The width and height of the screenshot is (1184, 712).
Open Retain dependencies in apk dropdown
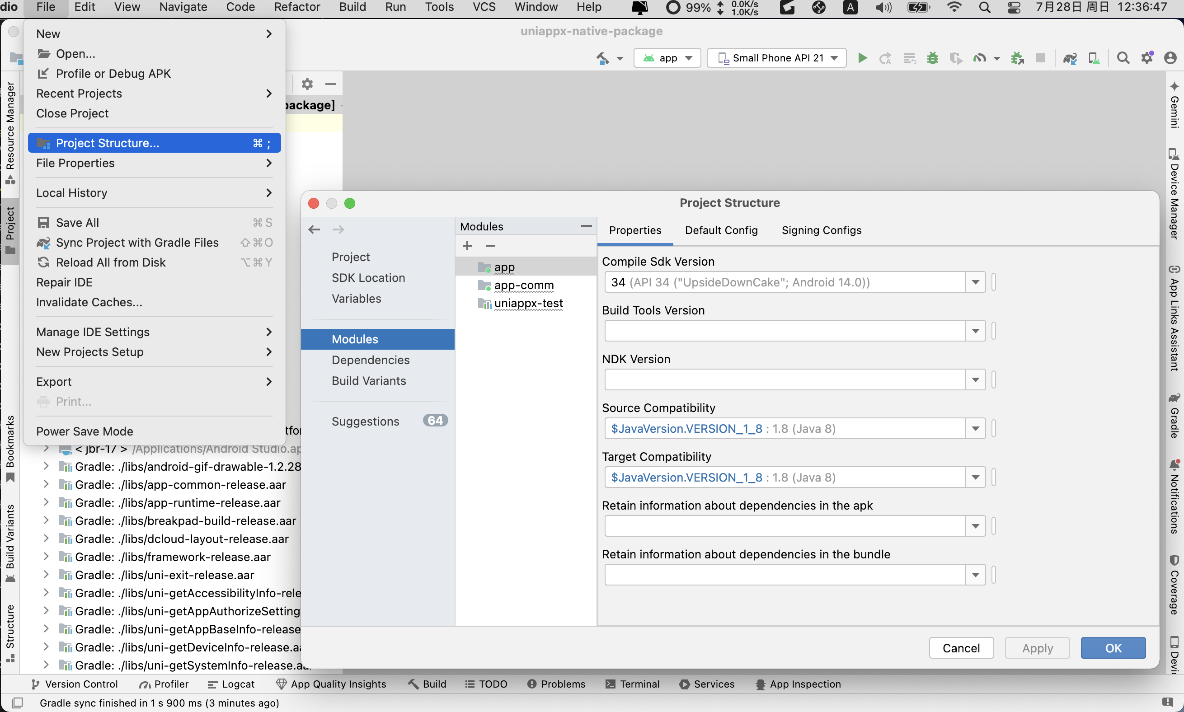tap(975, 526)
